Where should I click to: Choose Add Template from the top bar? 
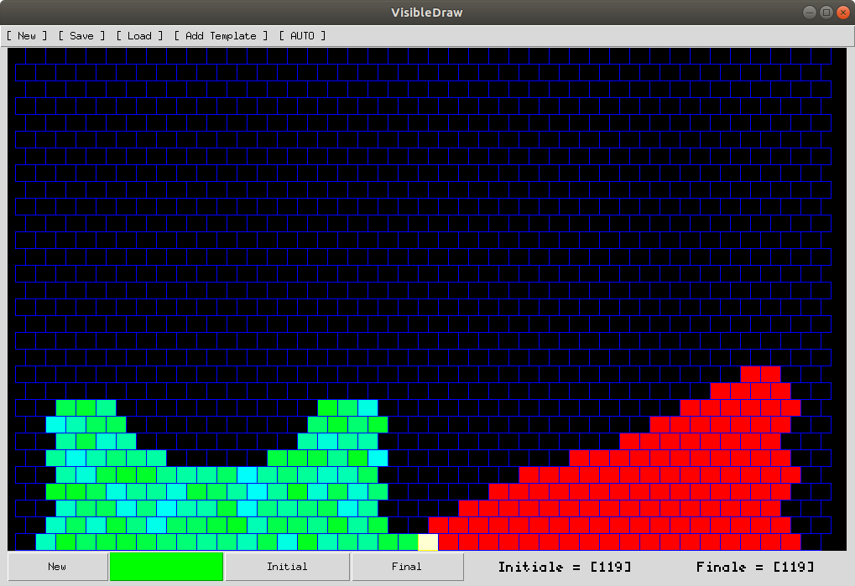(221, 36)
